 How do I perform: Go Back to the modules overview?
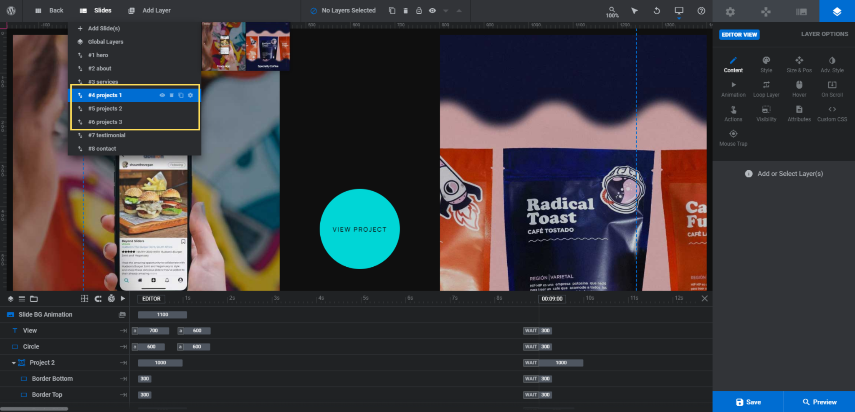coord(49,10)
